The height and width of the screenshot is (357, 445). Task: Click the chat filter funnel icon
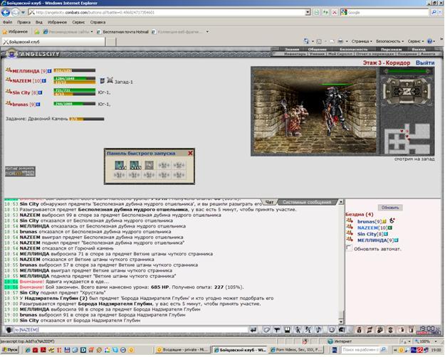[277, 330]
